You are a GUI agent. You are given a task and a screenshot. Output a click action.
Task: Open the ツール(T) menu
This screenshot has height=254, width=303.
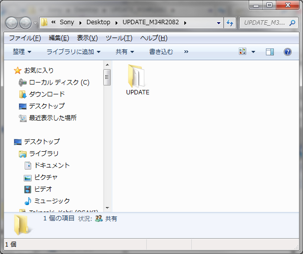(119, 38)
